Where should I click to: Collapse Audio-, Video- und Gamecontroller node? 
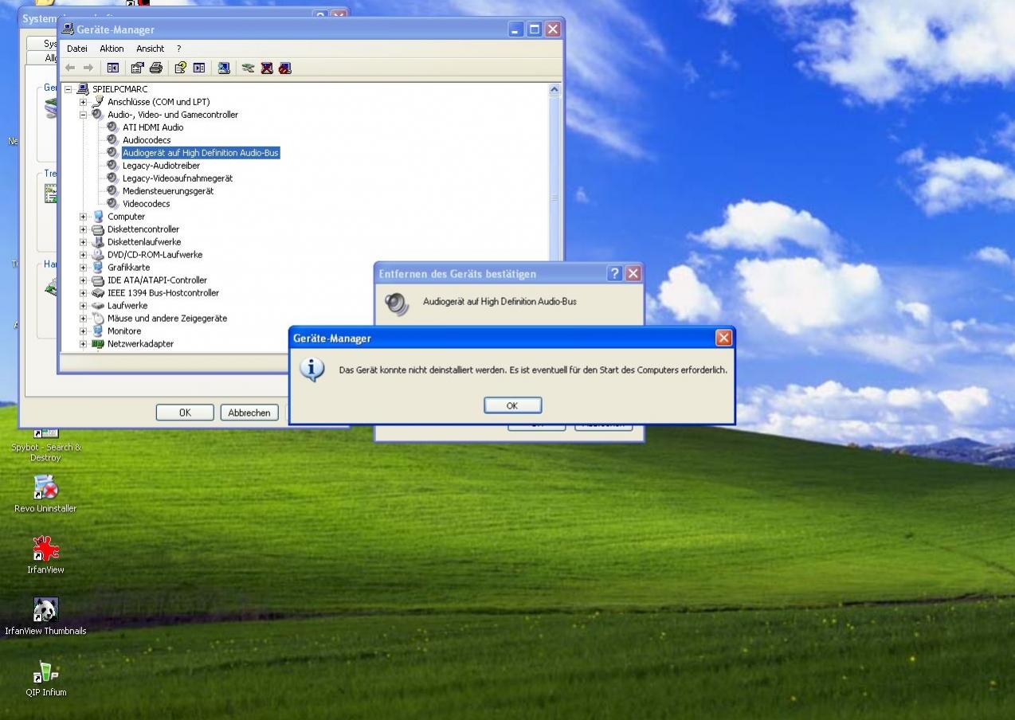tap(83, 115)
